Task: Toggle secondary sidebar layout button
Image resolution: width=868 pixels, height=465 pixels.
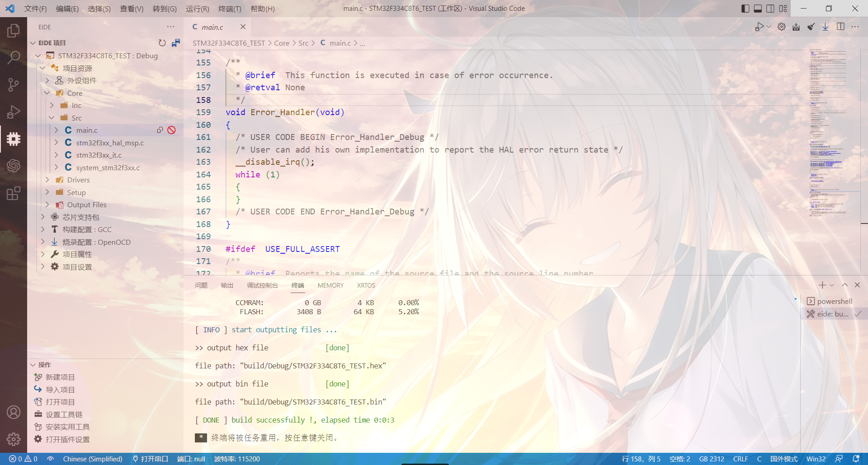Action: click(770, 9)
